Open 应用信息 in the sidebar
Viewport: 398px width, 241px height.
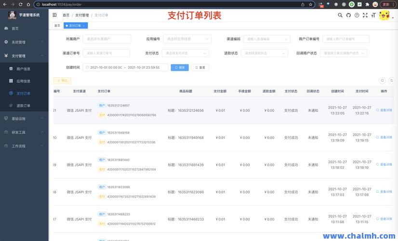coord(24,81)
